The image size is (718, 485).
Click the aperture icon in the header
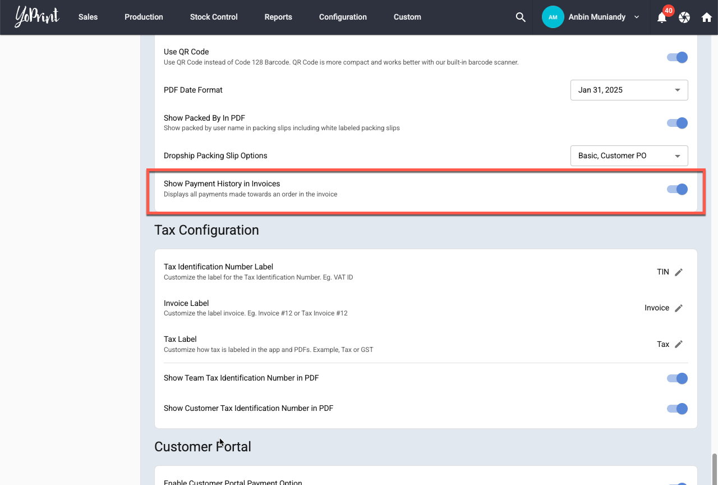pos(684,17)
